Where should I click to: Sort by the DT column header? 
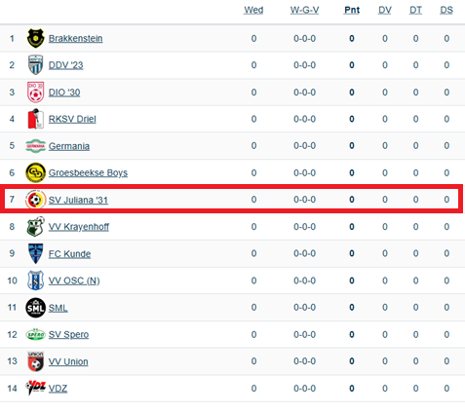(x=415, y=10)
